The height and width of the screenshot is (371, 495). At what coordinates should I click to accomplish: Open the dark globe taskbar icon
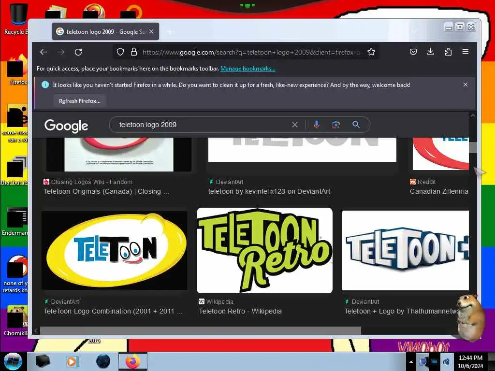click(x=103, y=361)
